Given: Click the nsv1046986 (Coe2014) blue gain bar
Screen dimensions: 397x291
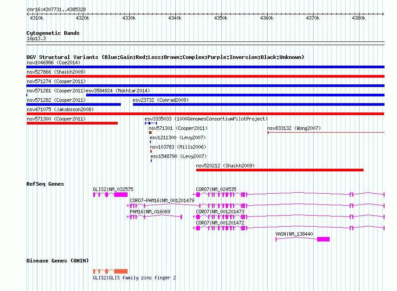Looking at the screenshot, I should pyautogui.click(x=205, y=67).
